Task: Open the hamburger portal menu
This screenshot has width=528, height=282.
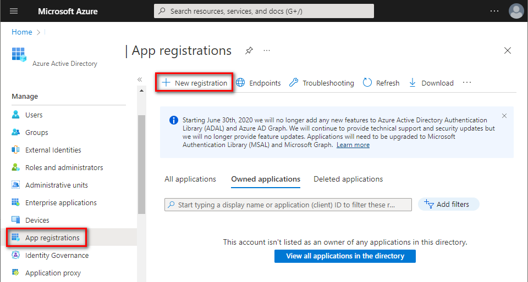Action: click(13, 11)
